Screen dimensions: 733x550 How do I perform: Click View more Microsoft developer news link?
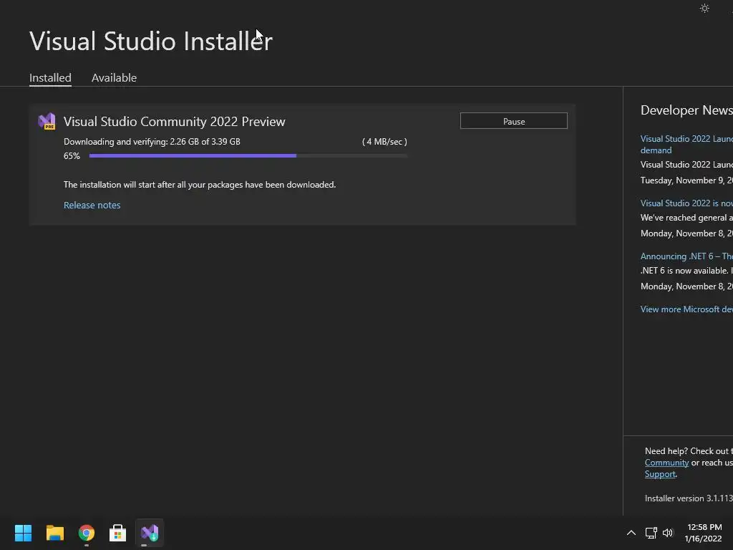click(x=686, y=309)
